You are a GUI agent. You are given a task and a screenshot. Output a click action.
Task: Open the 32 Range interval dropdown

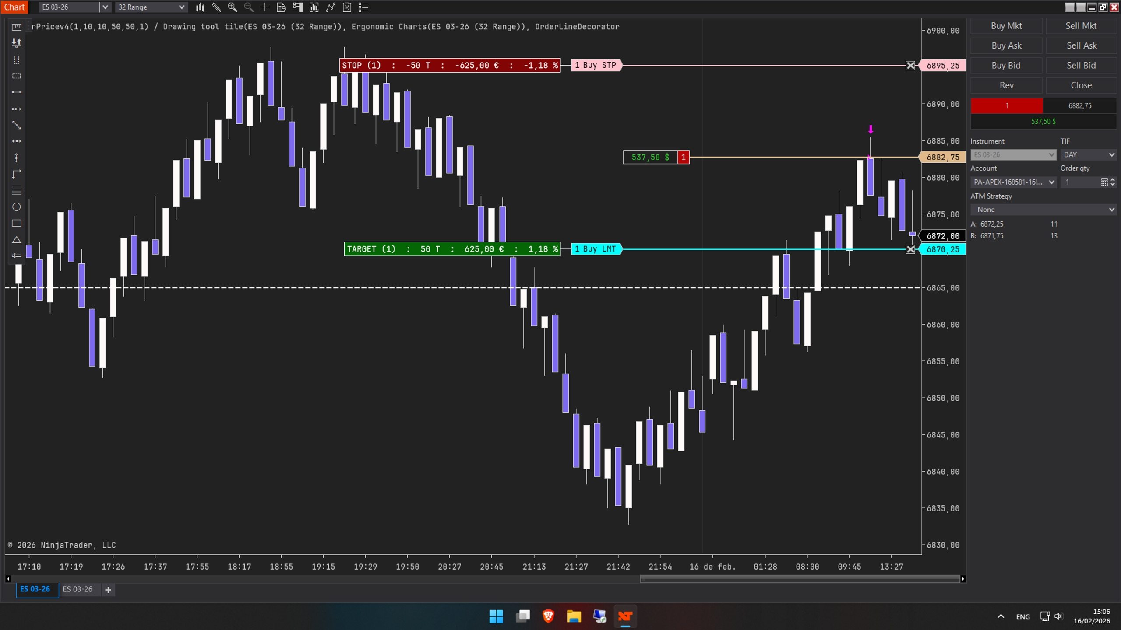tap(151, 7)
